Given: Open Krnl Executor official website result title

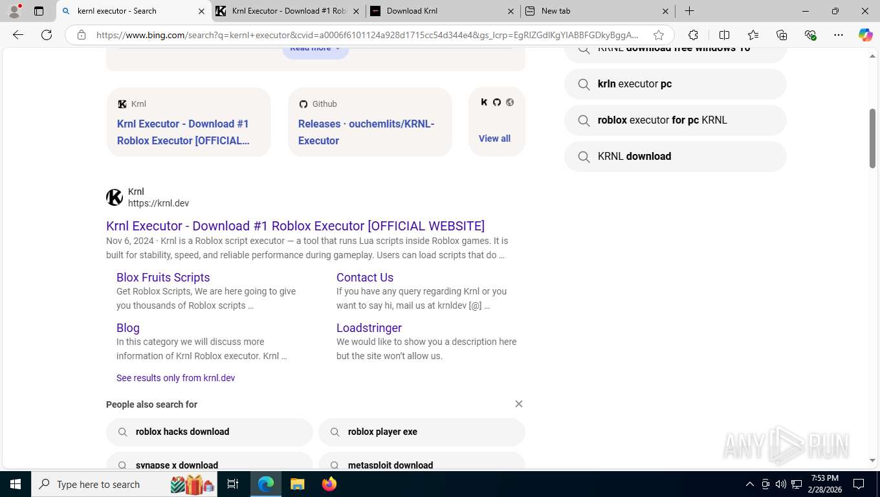Looking at the screenshot, I should (x=295, y=226).
